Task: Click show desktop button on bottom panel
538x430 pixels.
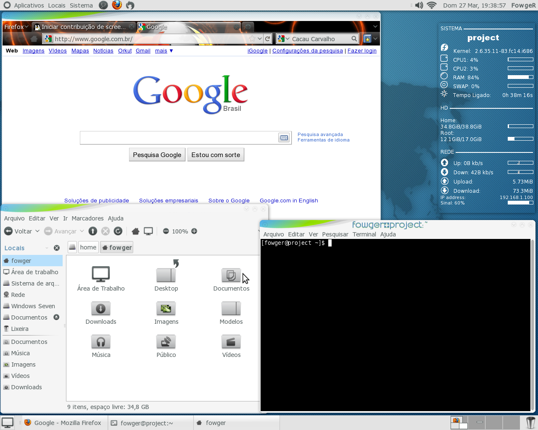Action: point(8,422)
